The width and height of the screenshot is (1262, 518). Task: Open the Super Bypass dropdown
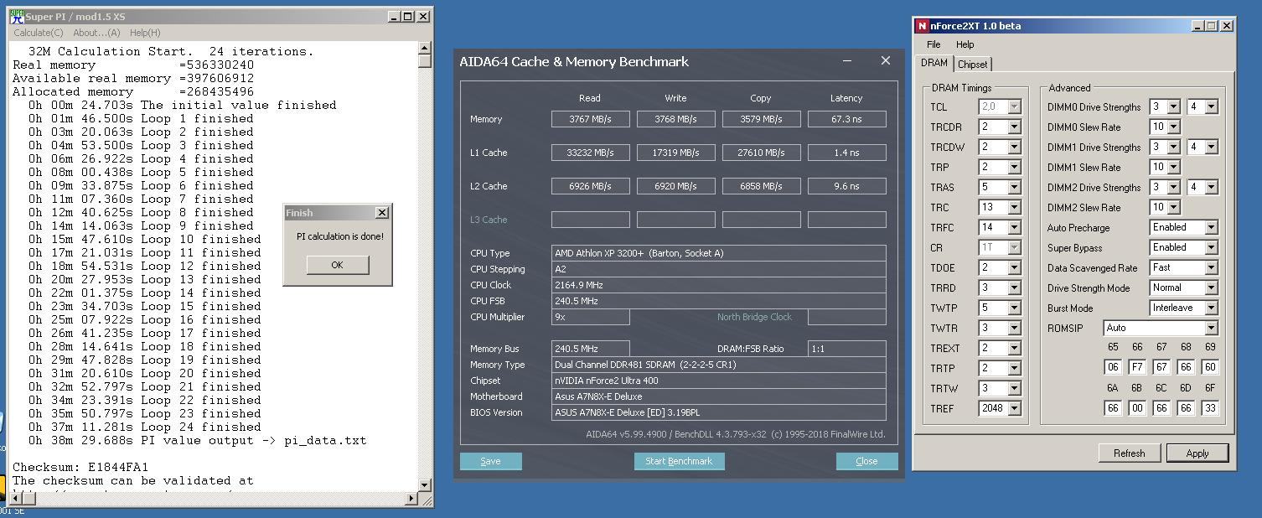coord(1211,247)
